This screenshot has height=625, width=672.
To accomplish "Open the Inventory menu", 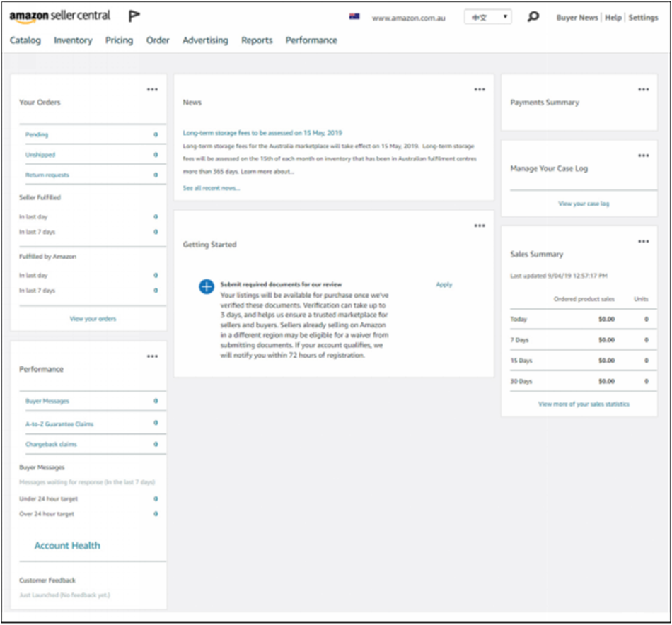I will (x=73, y=40).
